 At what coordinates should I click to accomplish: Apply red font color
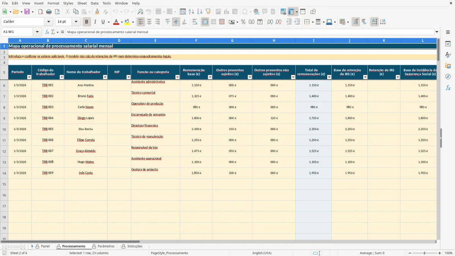point(116,22)
